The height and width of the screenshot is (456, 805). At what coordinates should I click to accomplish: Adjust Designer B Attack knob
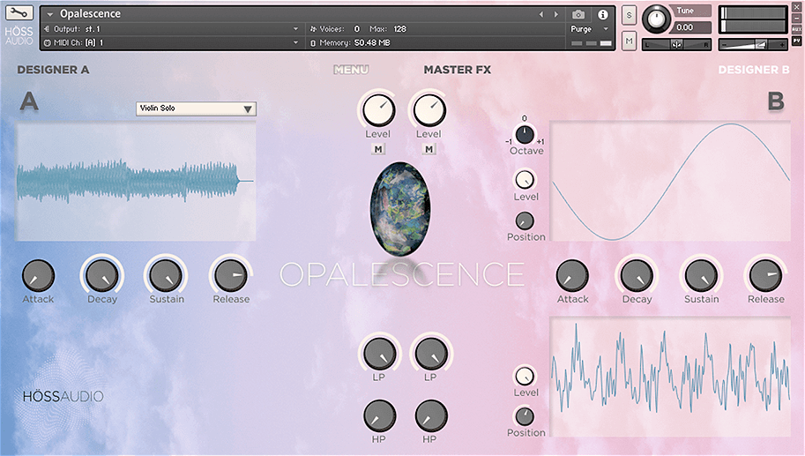pyautogui.click(x=572, y=275)
